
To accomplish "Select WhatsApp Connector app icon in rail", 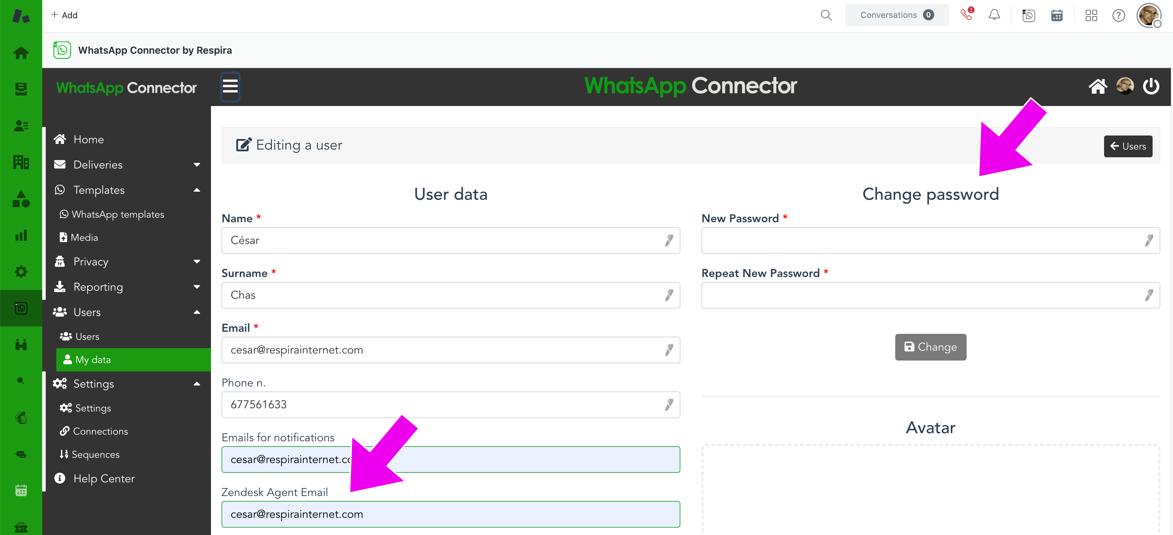I will 21,308.
